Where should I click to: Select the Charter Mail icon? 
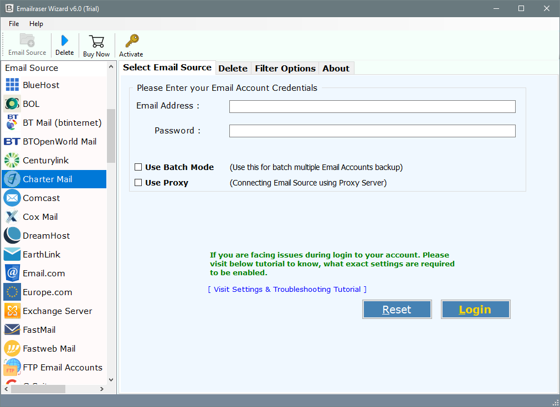12,179
